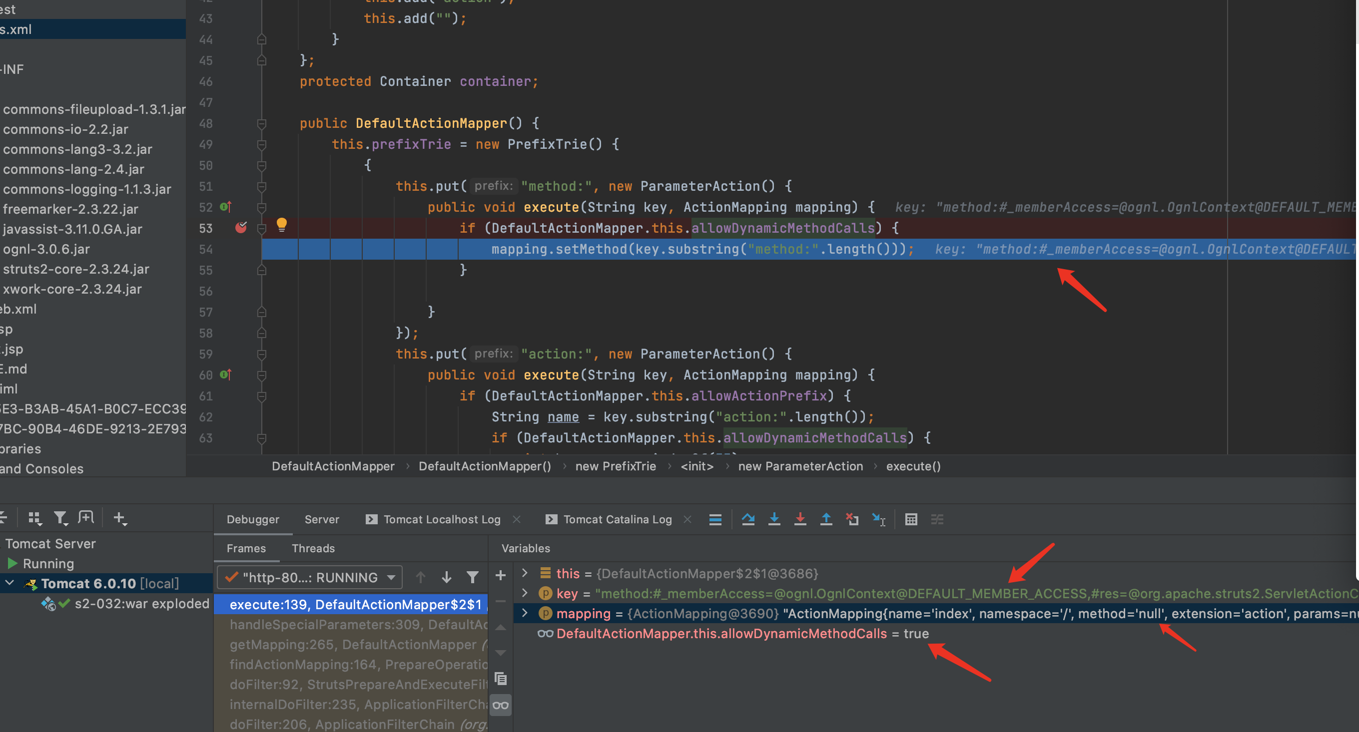Click the 'new PrefixTrie' breadcrumb

pyautogui.click(x=616, y=466)
